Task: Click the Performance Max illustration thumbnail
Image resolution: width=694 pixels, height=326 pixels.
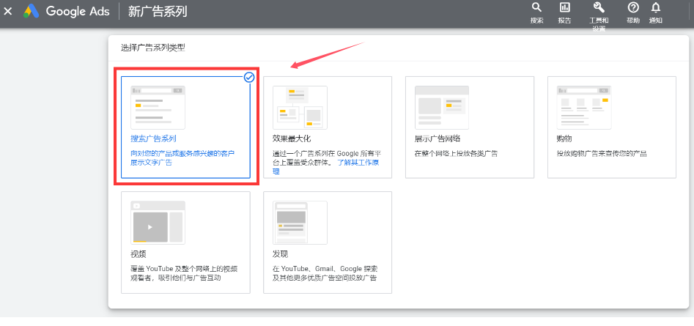Action: click(300, 108)
